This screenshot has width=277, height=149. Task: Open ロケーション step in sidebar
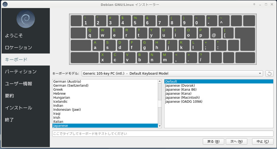coord(18,48)
